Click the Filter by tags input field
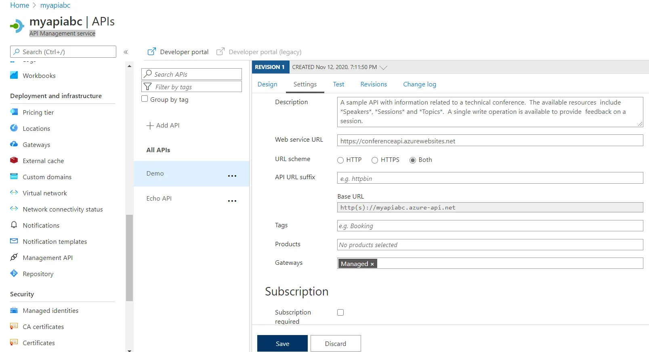Screen dimensions: 649x352 [191, 86]
